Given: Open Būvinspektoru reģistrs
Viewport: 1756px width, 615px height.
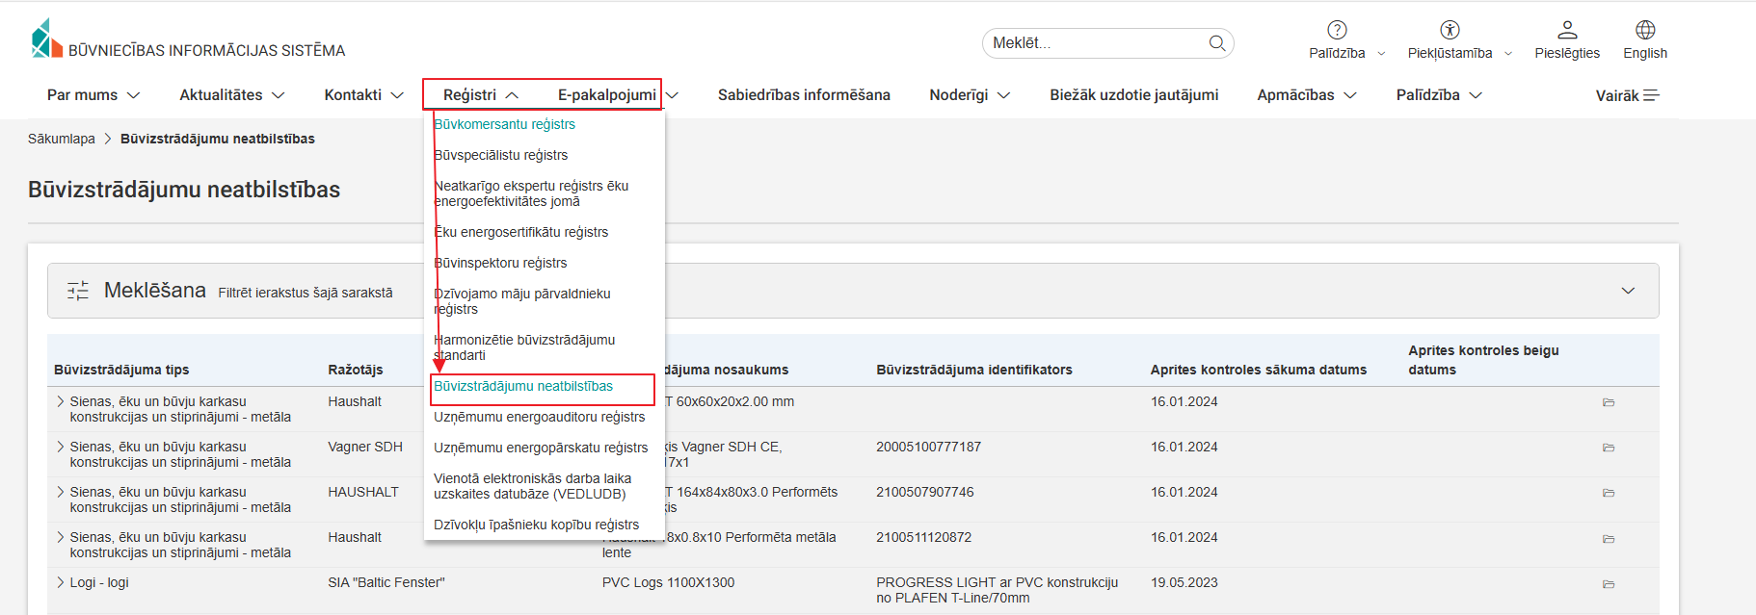Looking at the screenshot, I should tap(500, 263).
